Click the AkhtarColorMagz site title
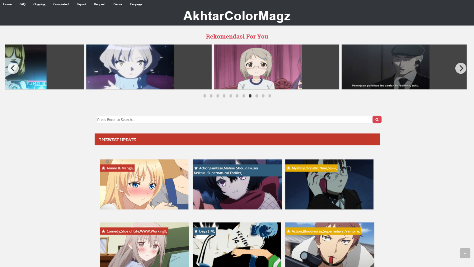Viewport: 474px width, 267px height. (x=237, y=16)
